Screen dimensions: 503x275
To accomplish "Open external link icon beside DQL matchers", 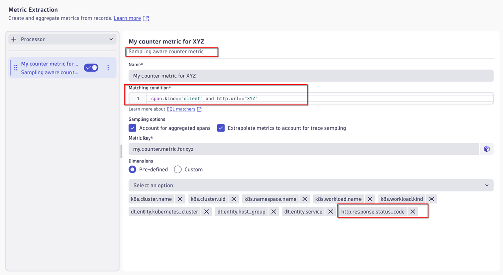I will 199,109.
